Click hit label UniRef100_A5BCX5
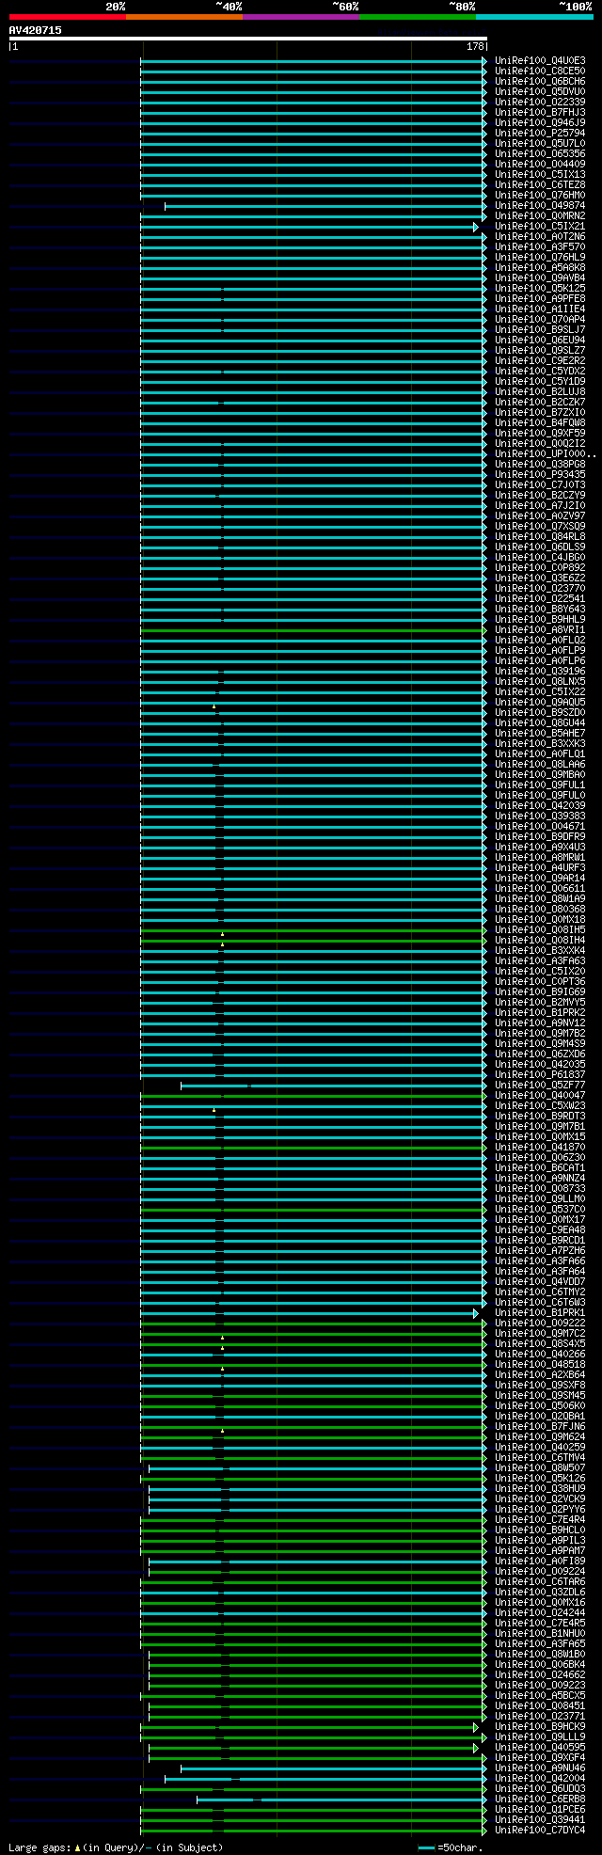 click(x=540, y=1695)
